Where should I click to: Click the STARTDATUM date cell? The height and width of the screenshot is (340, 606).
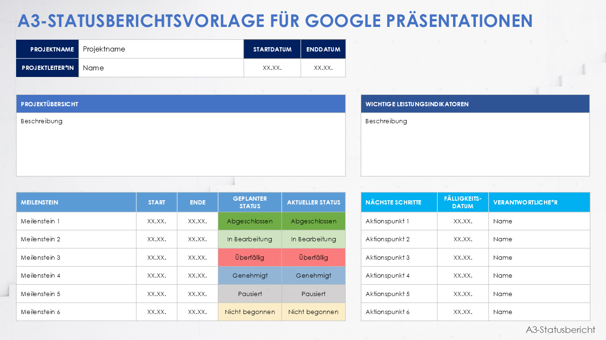tap(272, 68)
